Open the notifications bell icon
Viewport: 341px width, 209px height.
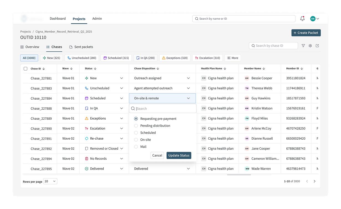[302, 19]
